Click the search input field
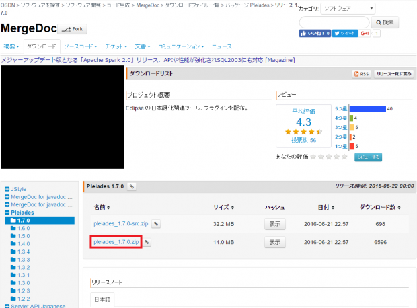 point(334,22)
